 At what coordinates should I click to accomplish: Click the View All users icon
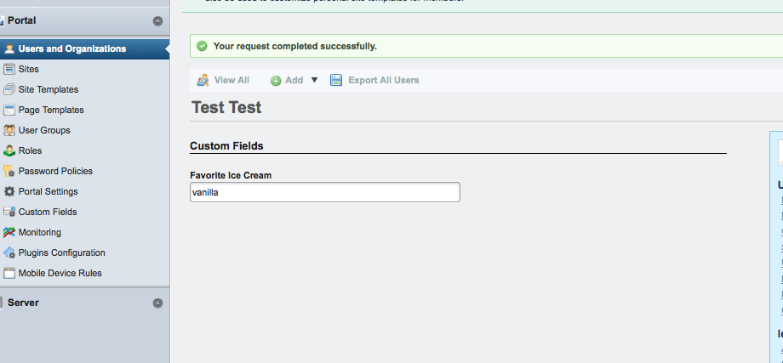(203, 80)
